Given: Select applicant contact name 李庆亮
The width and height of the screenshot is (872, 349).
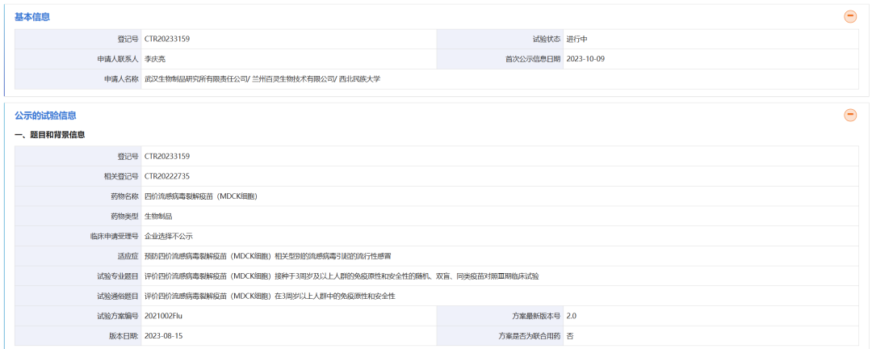Looking at the screenshot, I should tap(155, 59).
